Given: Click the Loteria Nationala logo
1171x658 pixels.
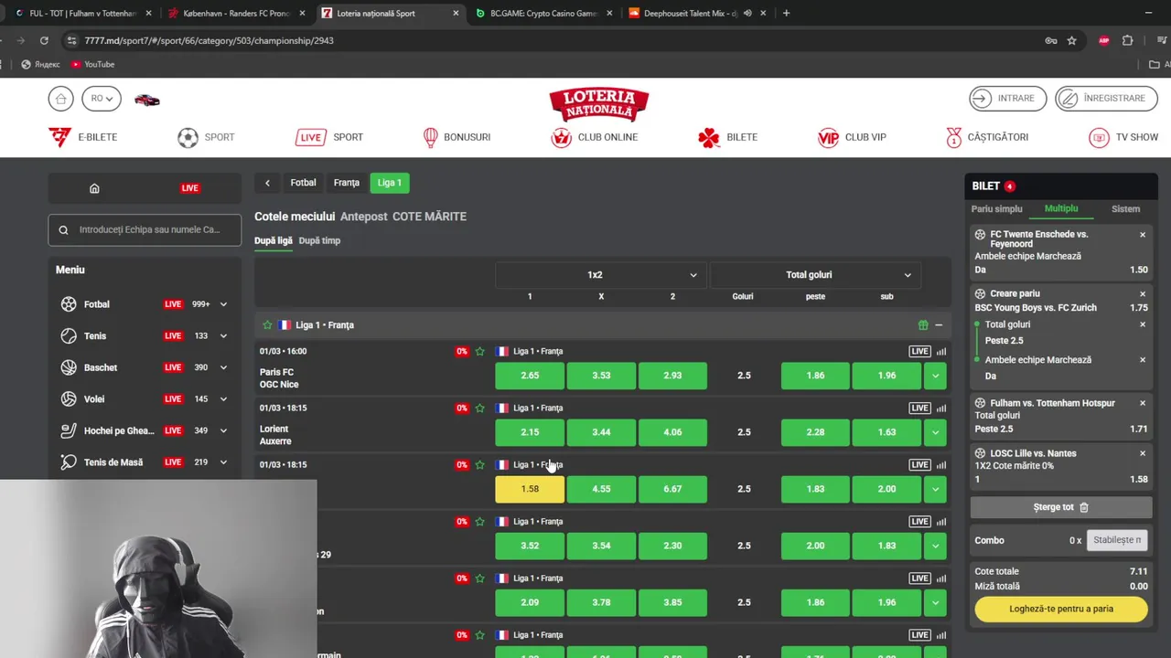Looking at the screenshot, I should 599,104.
